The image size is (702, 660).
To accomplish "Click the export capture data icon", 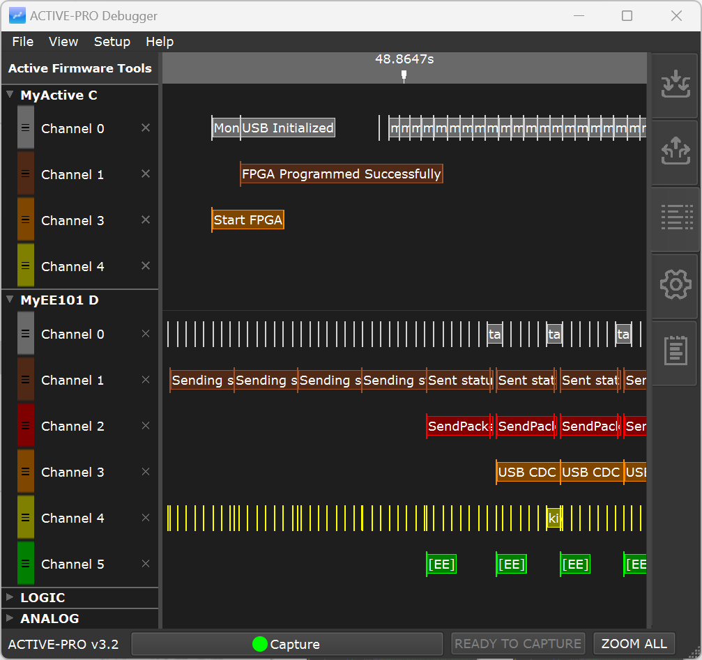I will 675,150.
